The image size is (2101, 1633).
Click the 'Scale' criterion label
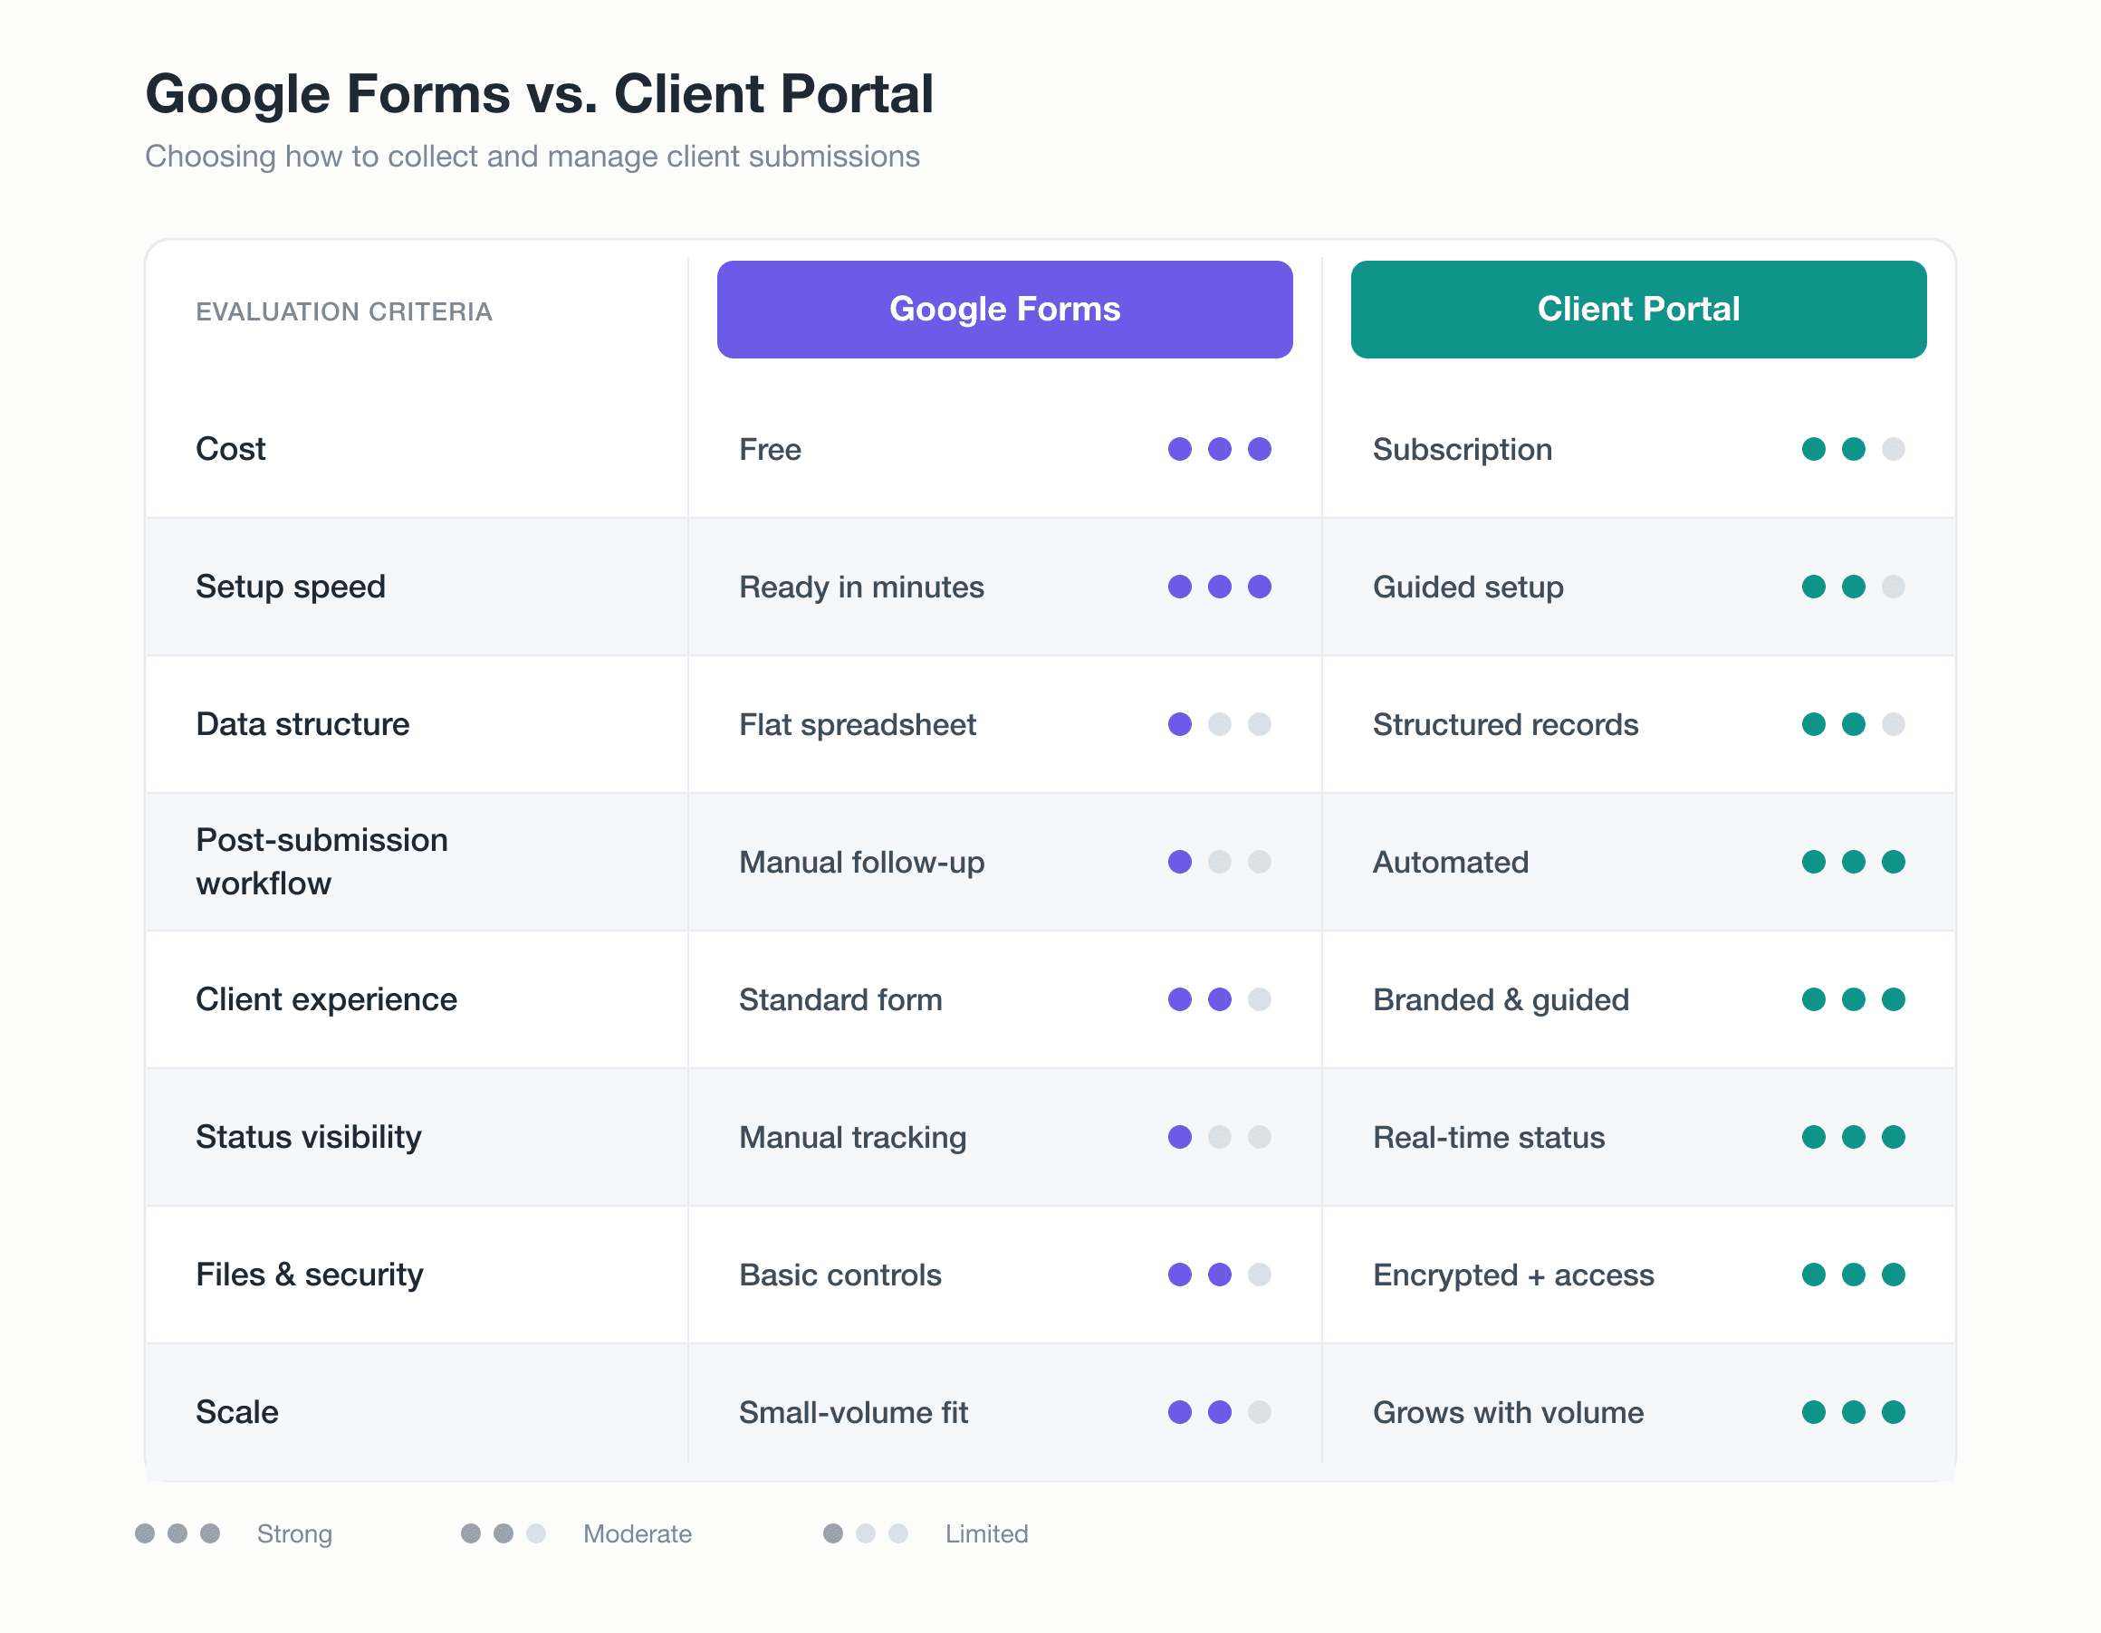(236, 1412)
